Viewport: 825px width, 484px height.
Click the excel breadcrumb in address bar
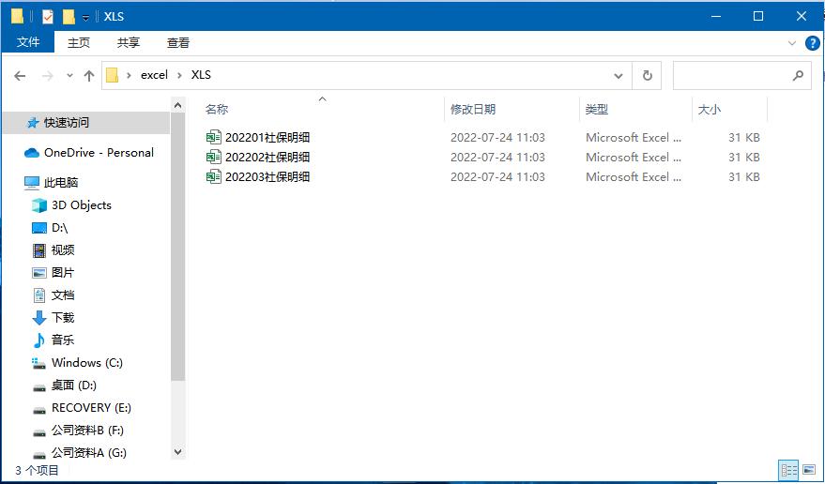[x=154, y=75]
